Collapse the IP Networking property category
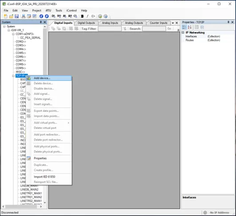Screen dimensions: 236x216 pos(183,32)
